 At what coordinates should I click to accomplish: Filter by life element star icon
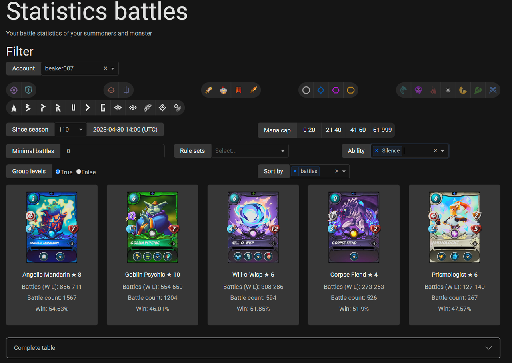(448, 90)
